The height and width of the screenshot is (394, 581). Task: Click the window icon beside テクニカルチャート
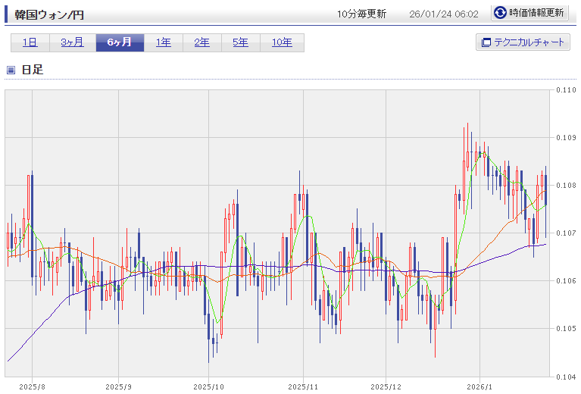click(486, 42)
